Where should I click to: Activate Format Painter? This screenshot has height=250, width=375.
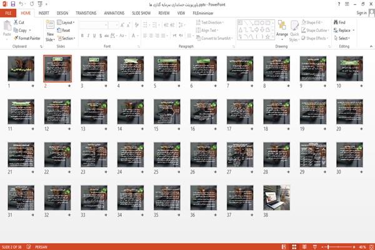pyautogui.click(x=27, y=38)
